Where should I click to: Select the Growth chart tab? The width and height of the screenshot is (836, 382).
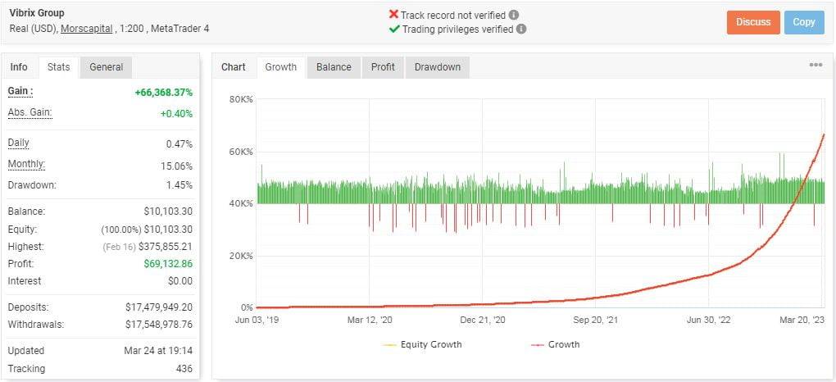[281, 67]
